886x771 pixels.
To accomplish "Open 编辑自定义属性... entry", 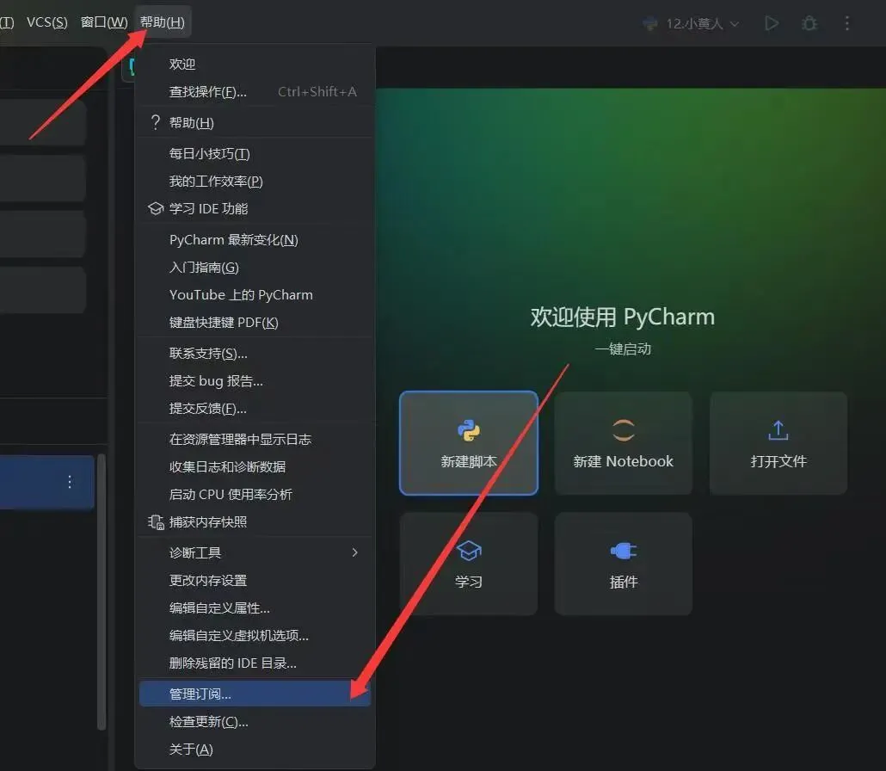I will (255, 608).
